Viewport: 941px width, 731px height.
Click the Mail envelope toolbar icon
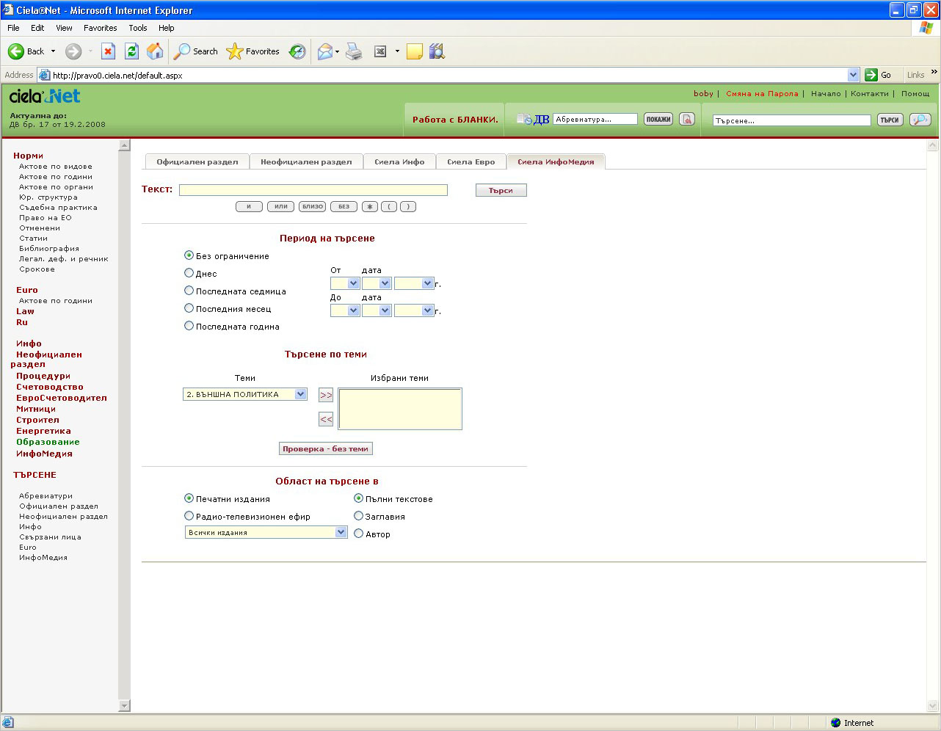(324, 51)
